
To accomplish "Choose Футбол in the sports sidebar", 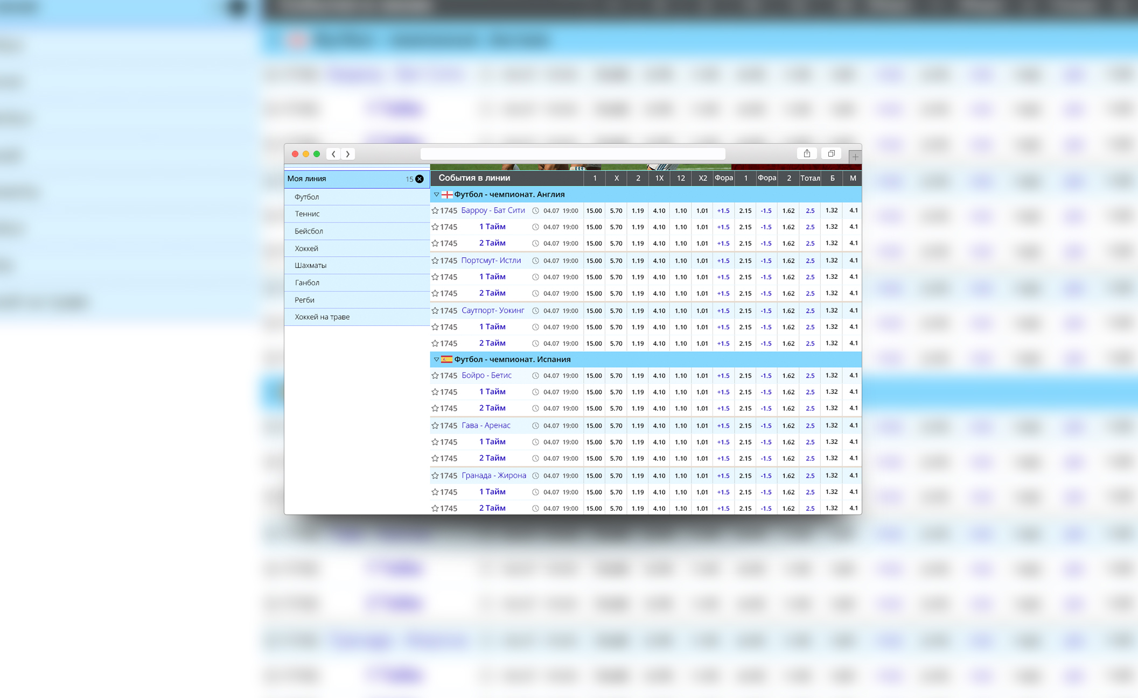I will [x=306, y=197].
